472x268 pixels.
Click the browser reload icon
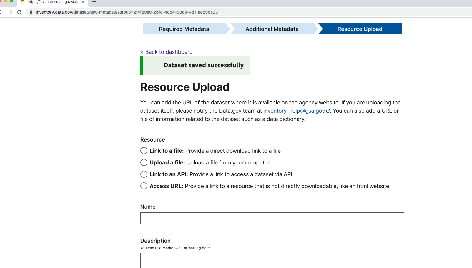click(19, 12)
